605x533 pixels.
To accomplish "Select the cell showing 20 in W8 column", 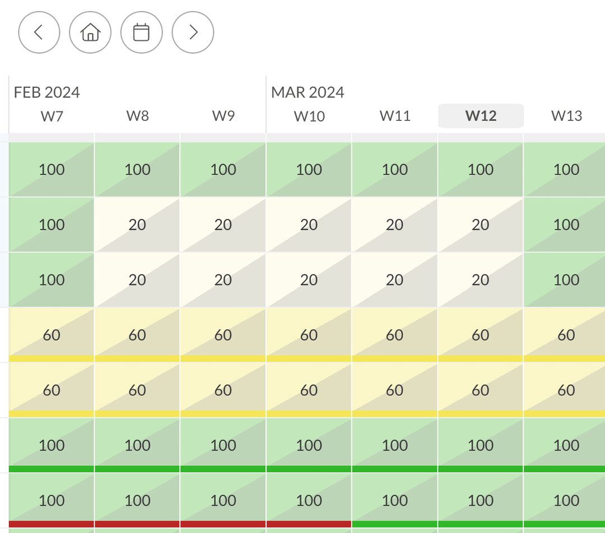I will point(137,225).
